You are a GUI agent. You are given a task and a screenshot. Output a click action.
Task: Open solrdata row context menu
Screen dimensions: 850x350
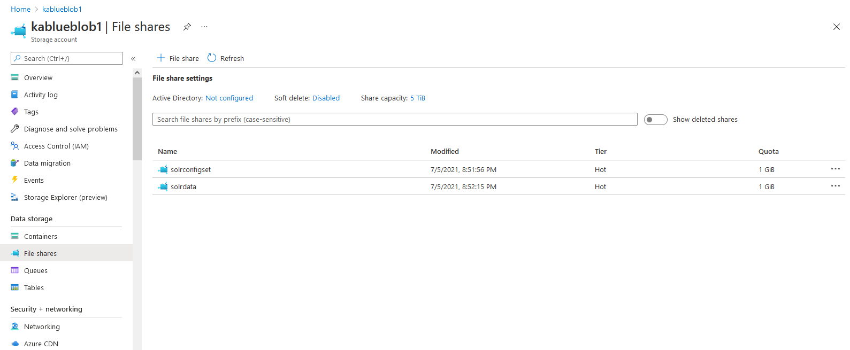pos(835,186)
